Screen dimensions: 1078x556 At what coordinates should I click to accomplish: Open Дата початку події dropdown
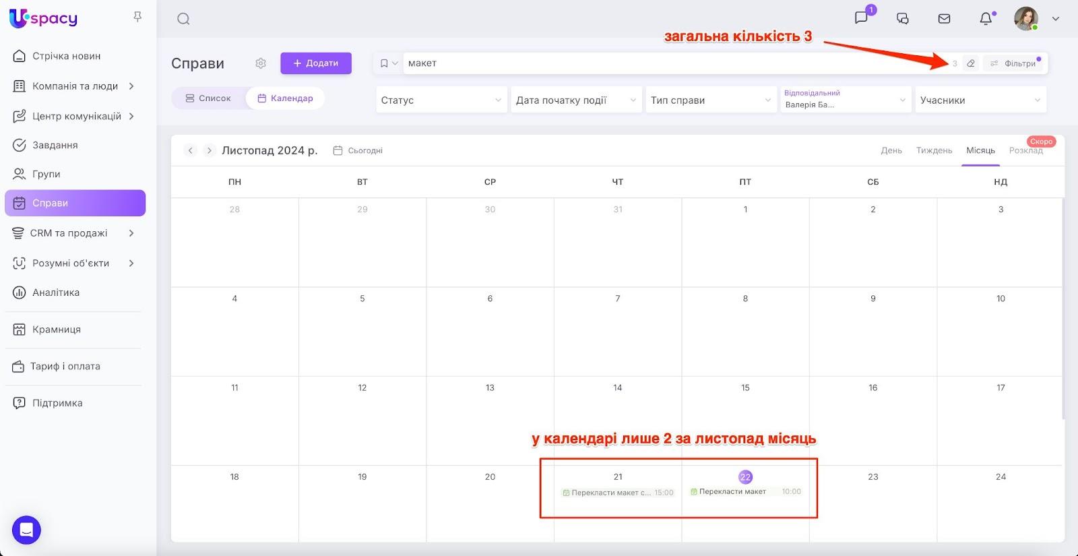[x=576, y=100]
